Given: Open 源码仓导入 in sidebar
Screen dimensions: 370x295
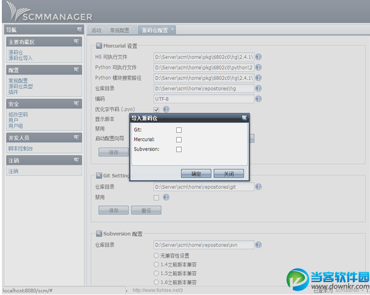Looking at the screenshot, I should coord(20,58).
